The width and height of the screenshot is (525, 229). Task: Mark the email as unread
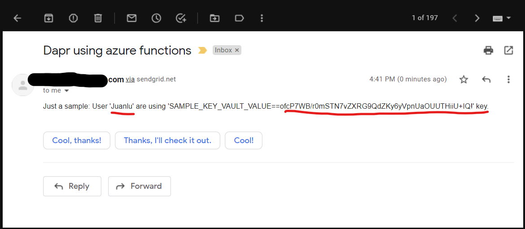(131, 18)
